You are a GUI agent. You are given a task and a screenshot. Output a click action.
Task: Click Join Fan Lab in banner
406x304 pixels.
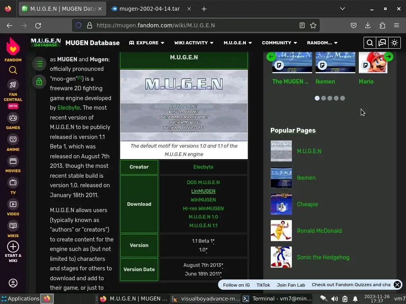coord(291,285)
